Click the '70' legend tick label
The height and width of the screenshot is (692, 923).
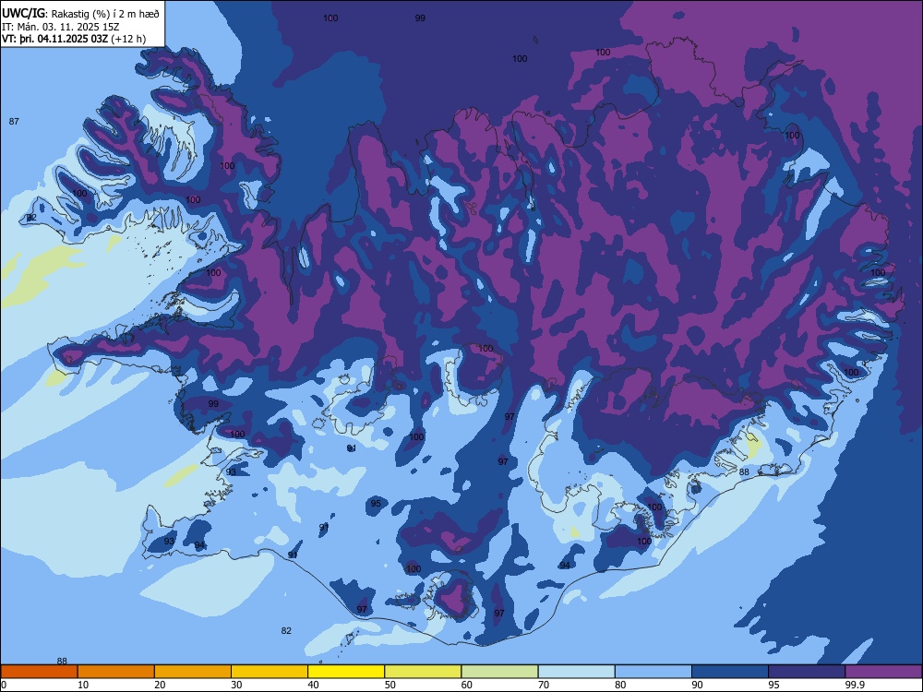[544, 685]
